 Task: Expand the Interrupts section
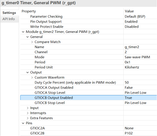pos(28,113)
